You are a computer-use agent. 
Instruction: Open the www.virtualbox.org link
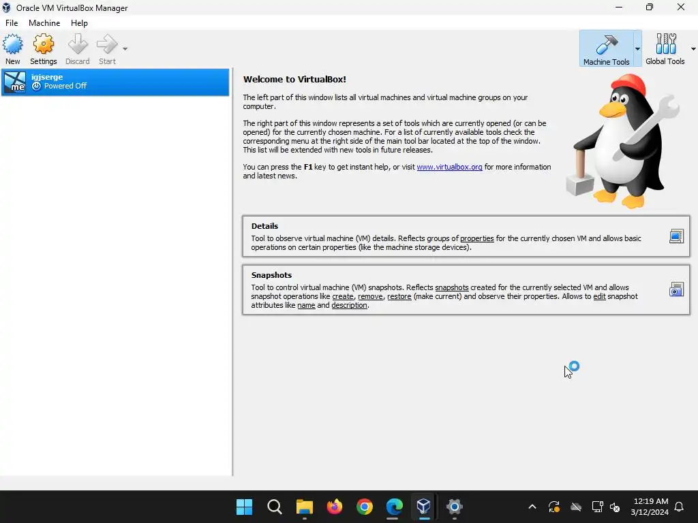point(449,168)
